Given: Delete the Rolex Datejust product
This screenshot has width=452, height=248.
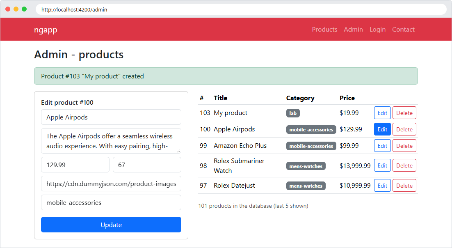Looking at the screenshot, I should click(x=404, y=186).
